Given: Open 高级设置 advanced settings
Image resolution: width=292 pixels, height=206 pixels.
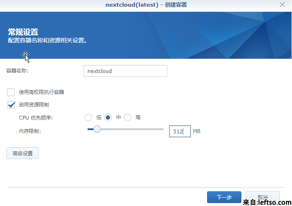Looking at the screenshot, I should (x=23, y=153).
